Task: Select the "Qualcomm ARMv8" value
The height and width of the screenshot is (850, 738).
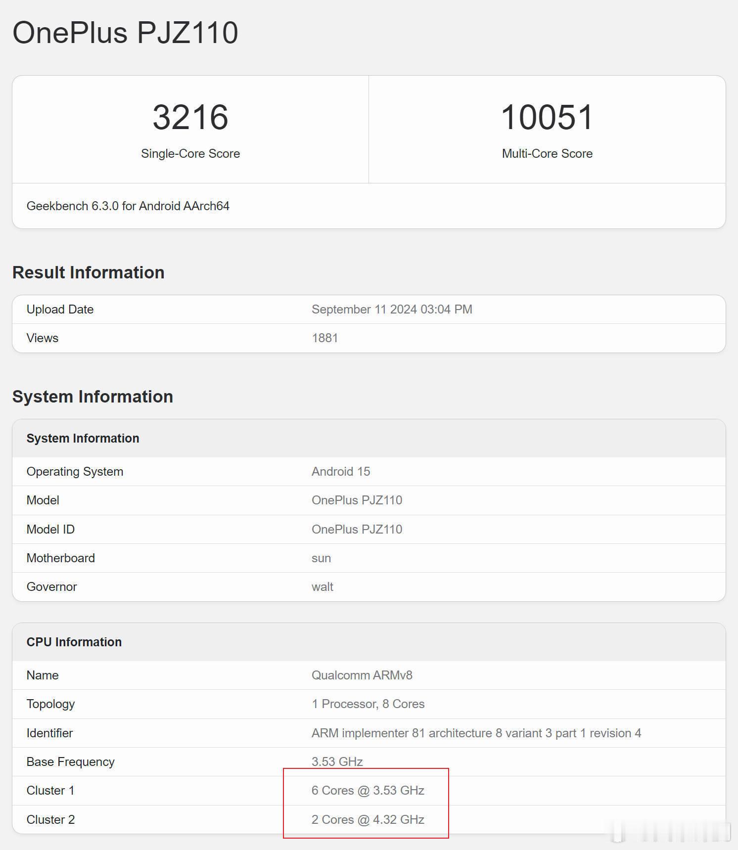Action: tap(362, 675)
